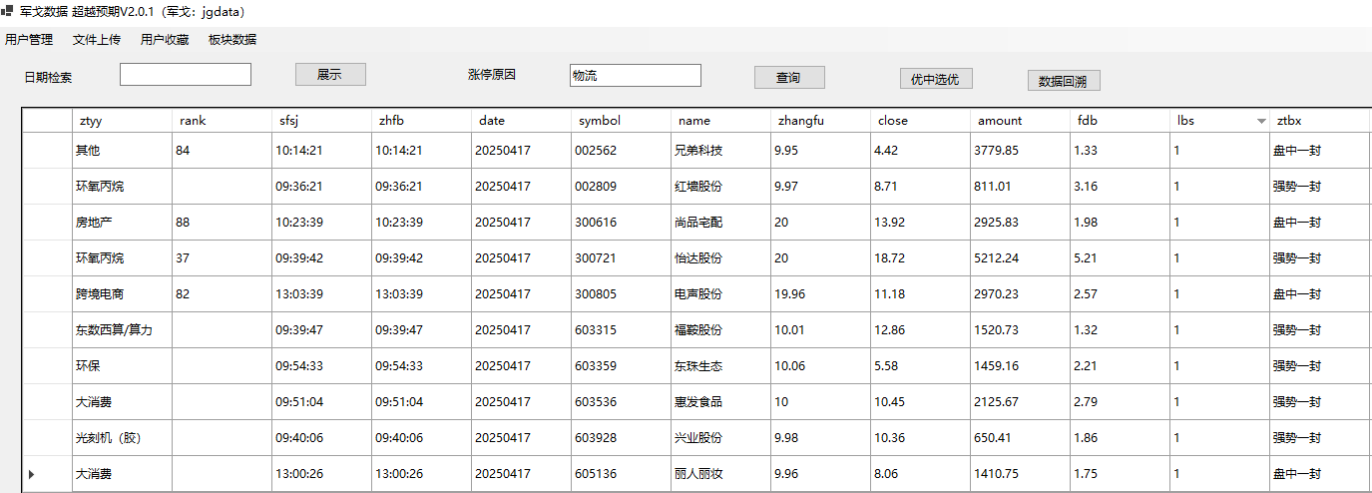Click close price cell 18.72
Viewport: 1372px width, 493px height.
pyautogui.click(x=920, y=258)
